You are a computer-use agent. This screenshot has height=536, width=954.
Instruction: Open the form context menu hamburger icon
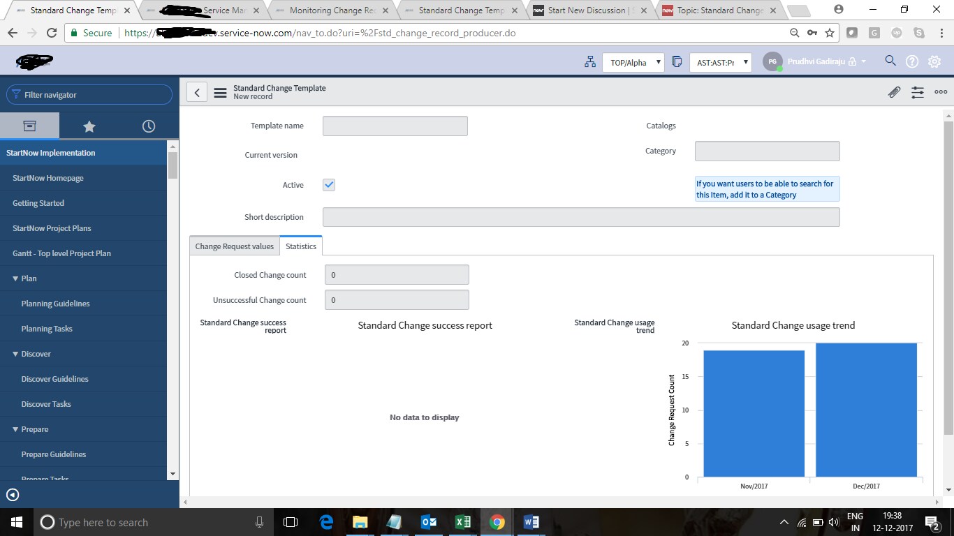220,91
